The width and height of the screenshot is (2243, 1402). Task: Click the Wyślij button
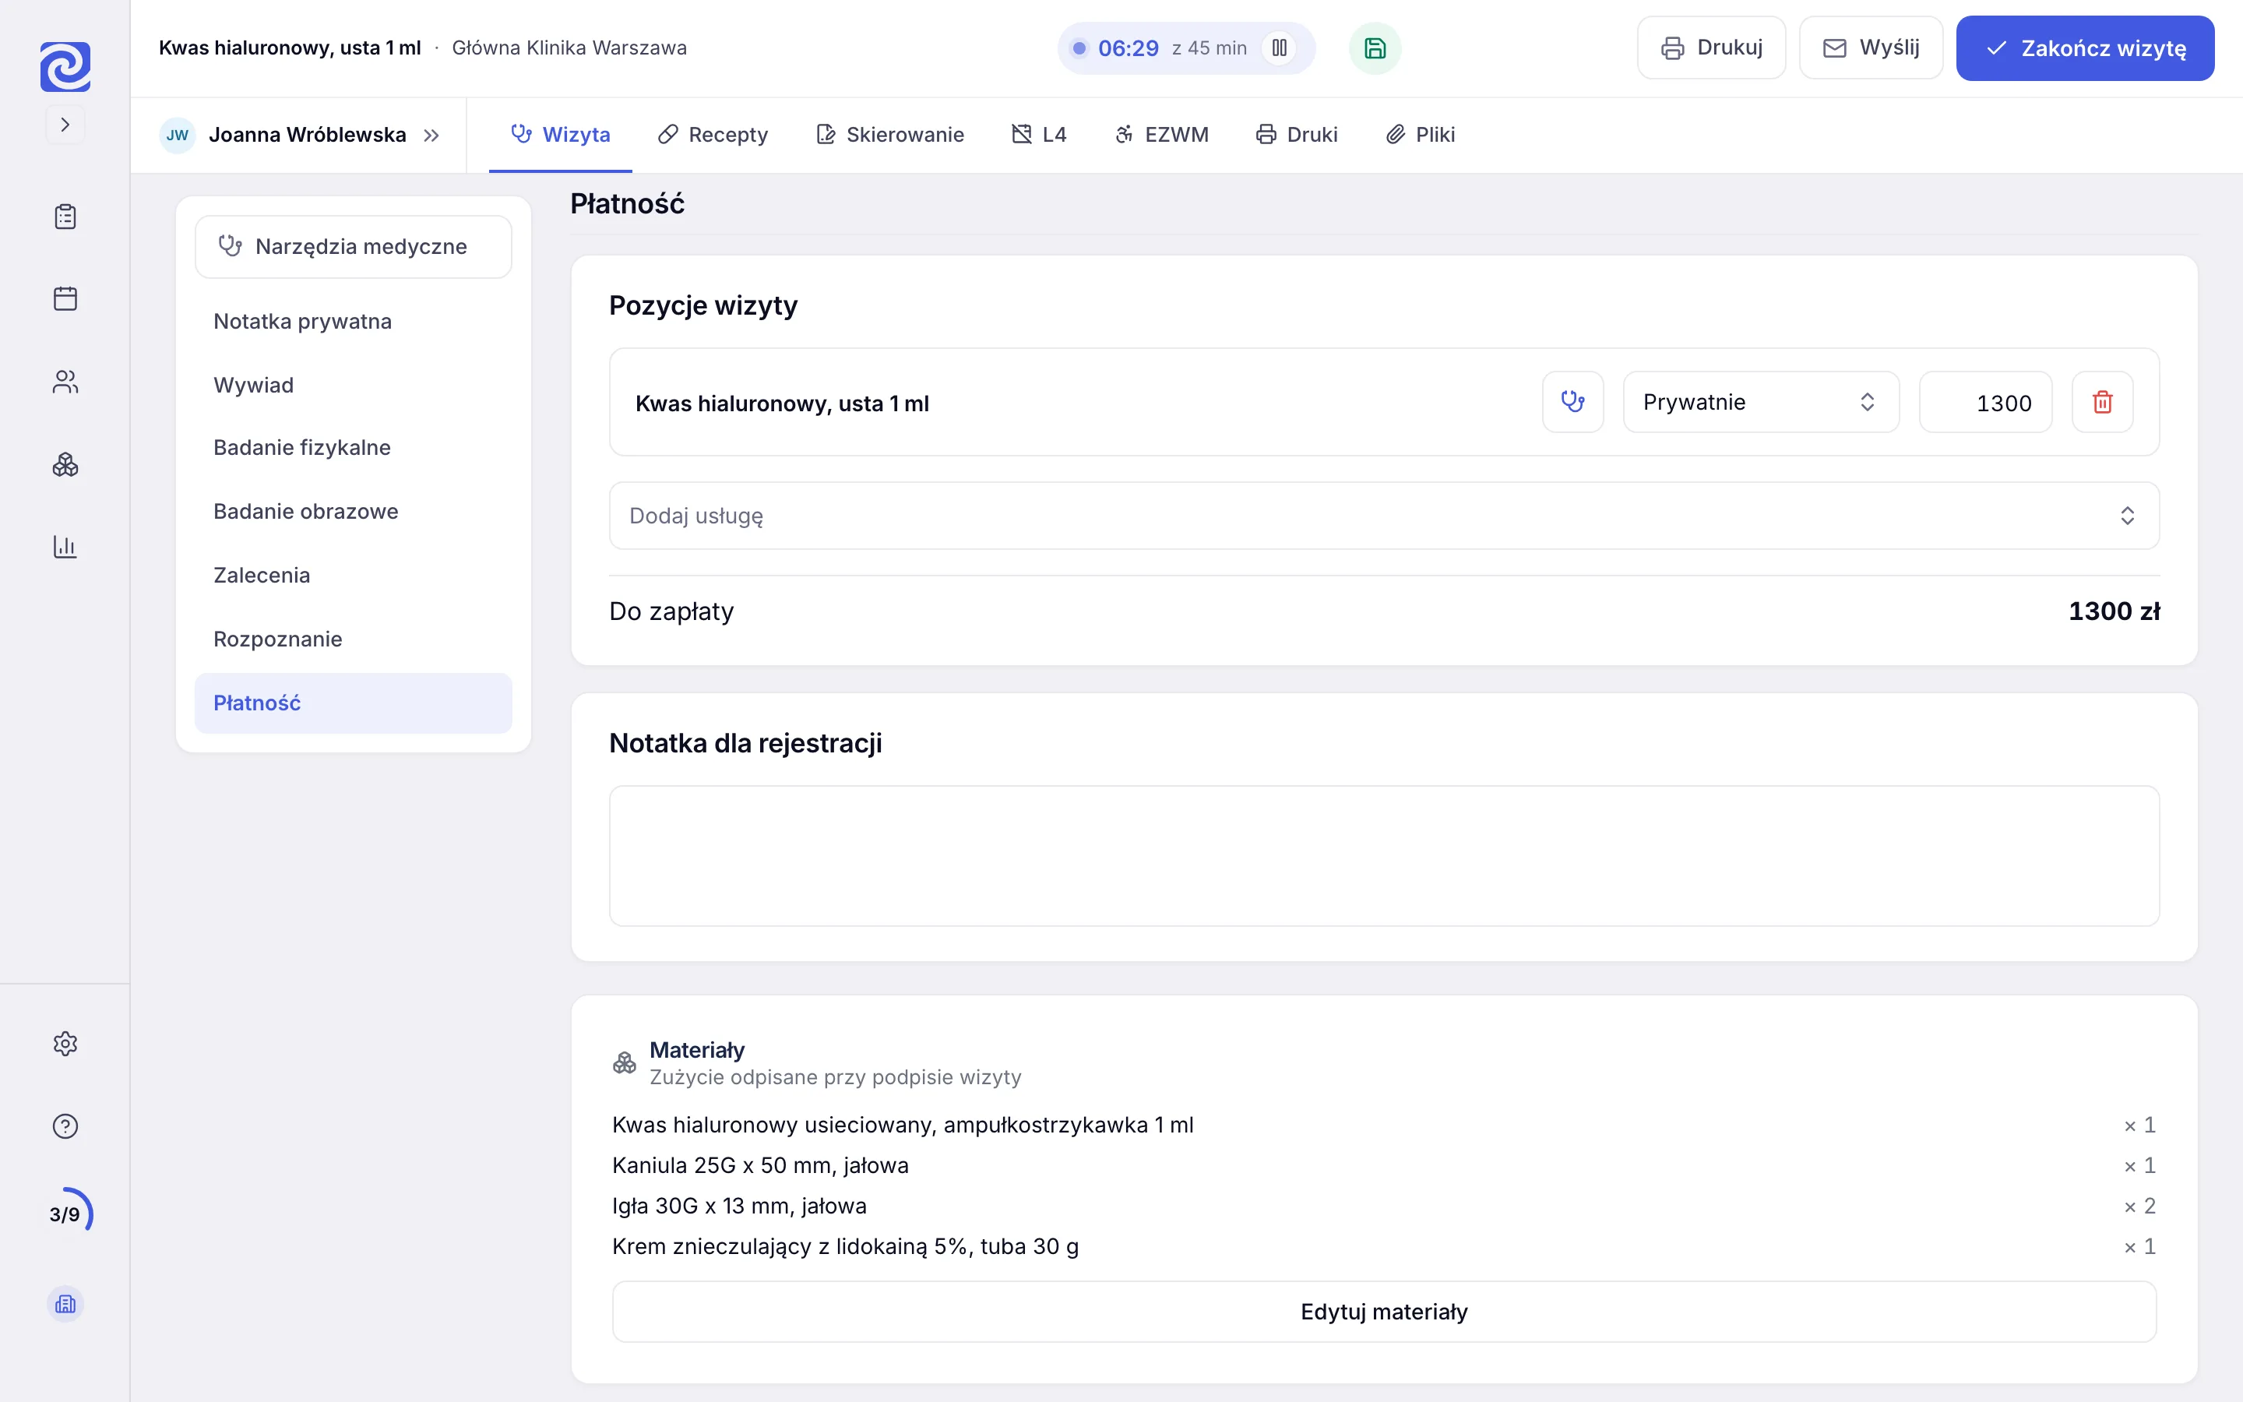(1871, 48)
